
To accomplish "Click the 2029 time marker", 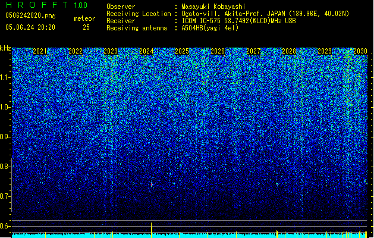I will [325, 51].
